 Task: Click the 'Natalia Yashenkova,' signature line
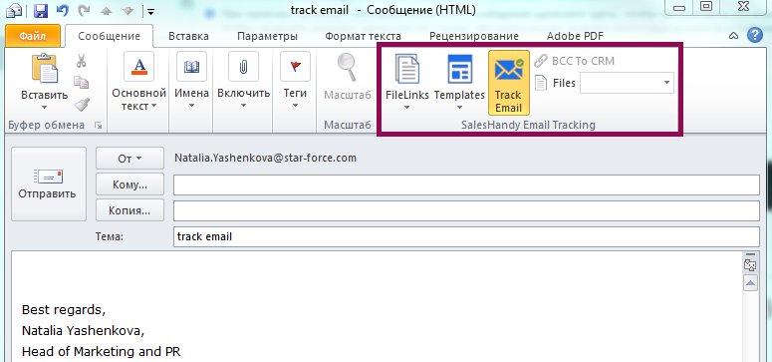83,331
